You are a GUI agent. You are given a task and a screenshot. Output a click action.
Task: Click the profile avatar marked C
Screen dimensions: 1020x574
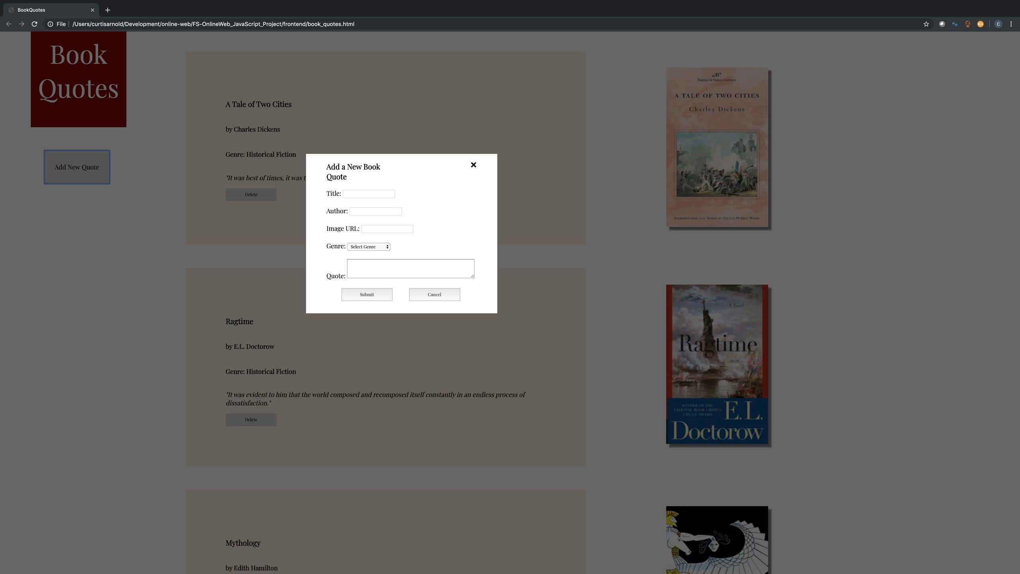(998, 24)
